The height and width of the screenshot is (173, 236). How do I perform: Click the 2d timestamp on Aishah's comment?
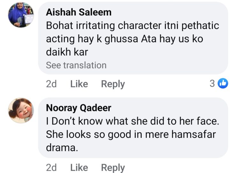click(x=51, y=84)
